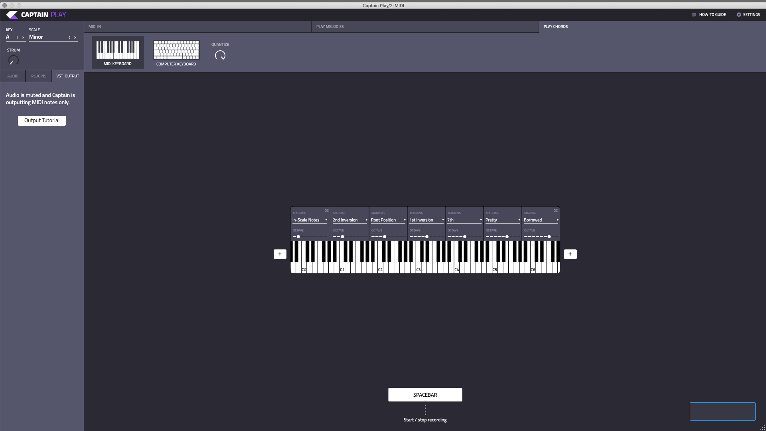
Task: Switch to MIDI IN tab
Action: 197,27
